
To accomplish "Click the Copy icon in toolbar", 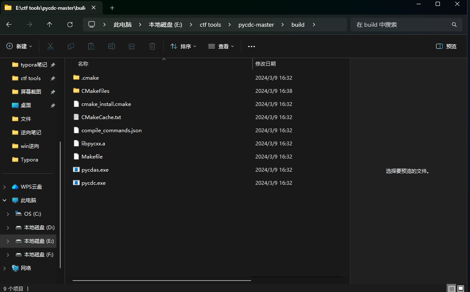I will coord(71,46).
